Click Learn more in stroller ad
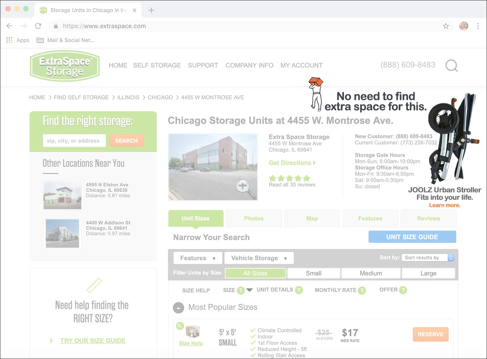 (x=444, y=205)
